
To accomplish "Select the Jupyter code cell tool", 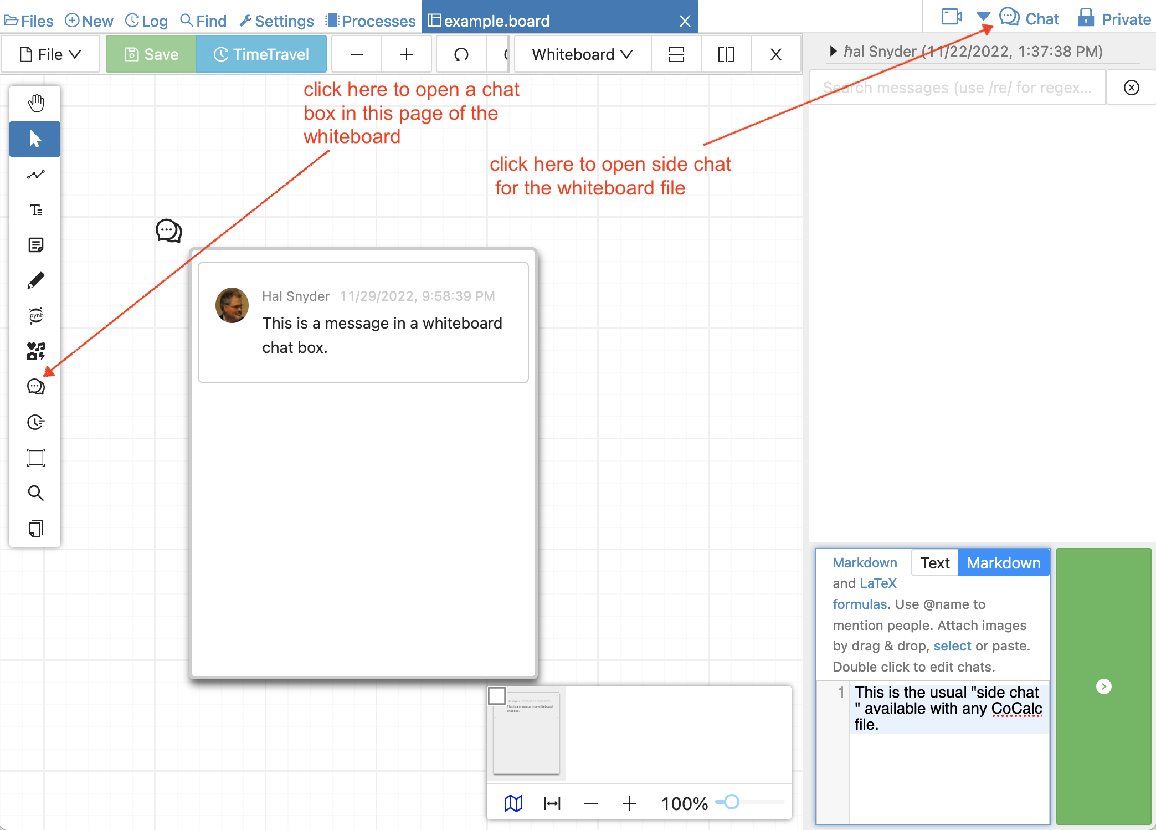I will pos(35,316).
